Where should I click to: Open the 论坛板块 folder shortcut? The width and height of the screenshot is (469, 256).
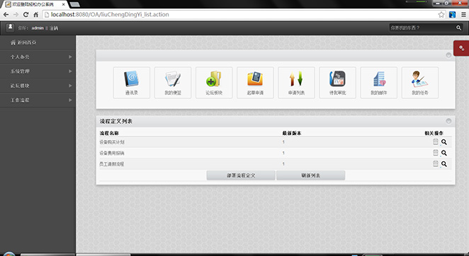pos(214,83)
